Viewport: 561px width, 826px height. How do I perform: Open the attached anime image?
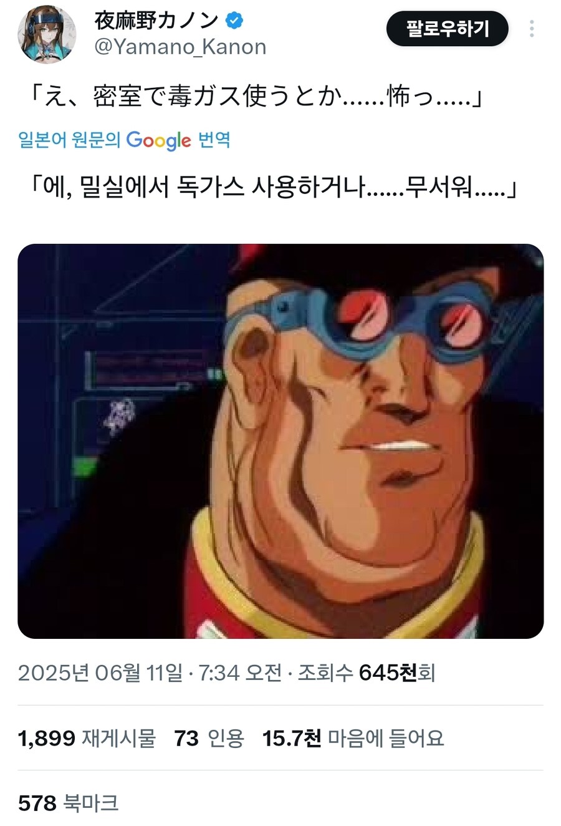pyautogui.click(x=280, y=441)
